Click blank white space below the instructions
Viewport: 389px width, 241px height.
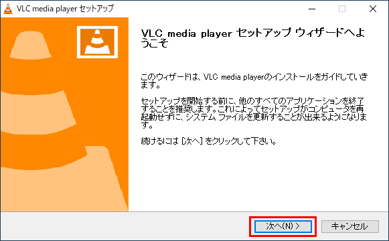[258, 179]
